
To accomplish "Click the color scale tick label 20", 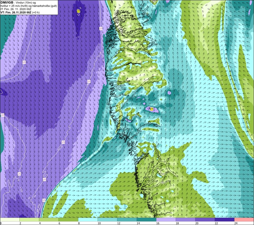I will pyautogui.click(x=197, y=223).
